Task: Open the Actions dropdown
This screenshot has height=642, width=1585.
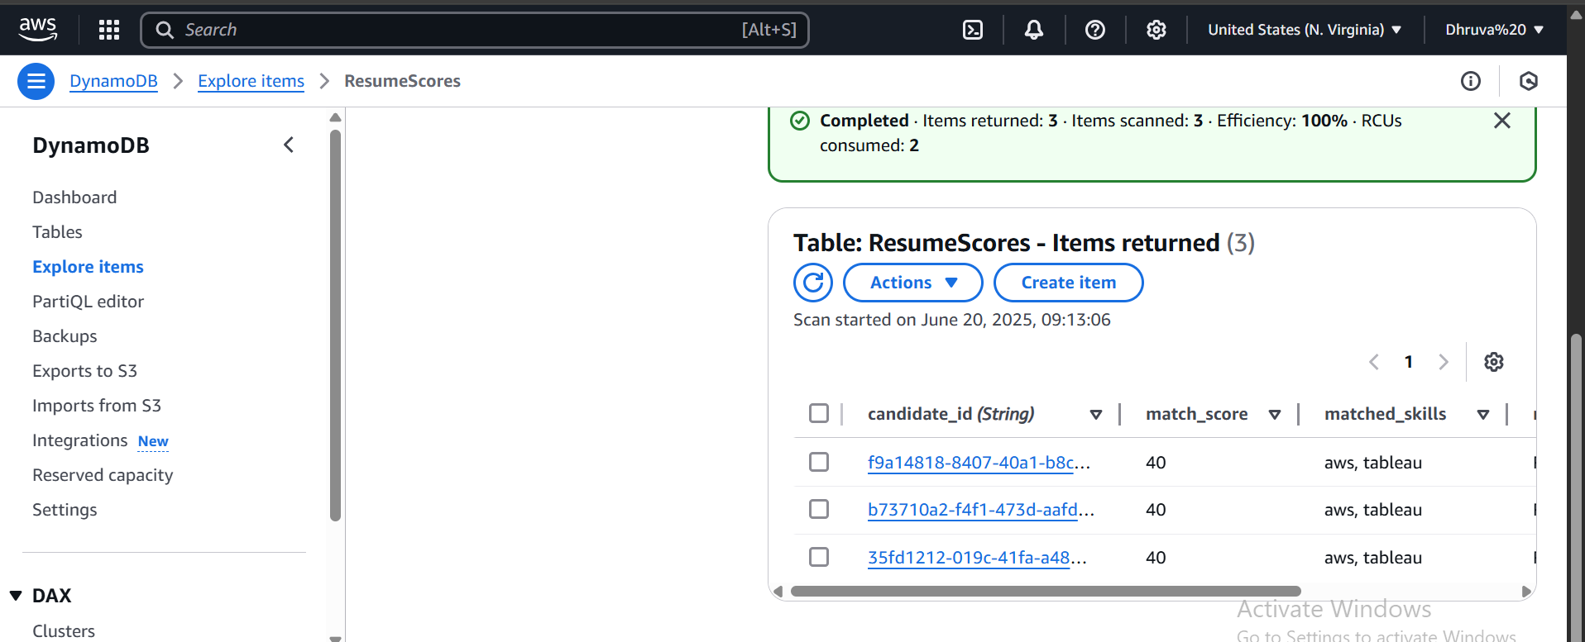Action: click(913, 283)
